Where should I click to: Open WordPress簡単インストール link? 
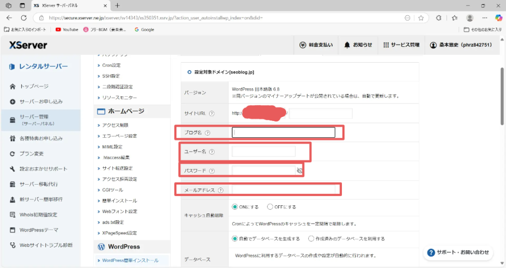click(130, 260)
